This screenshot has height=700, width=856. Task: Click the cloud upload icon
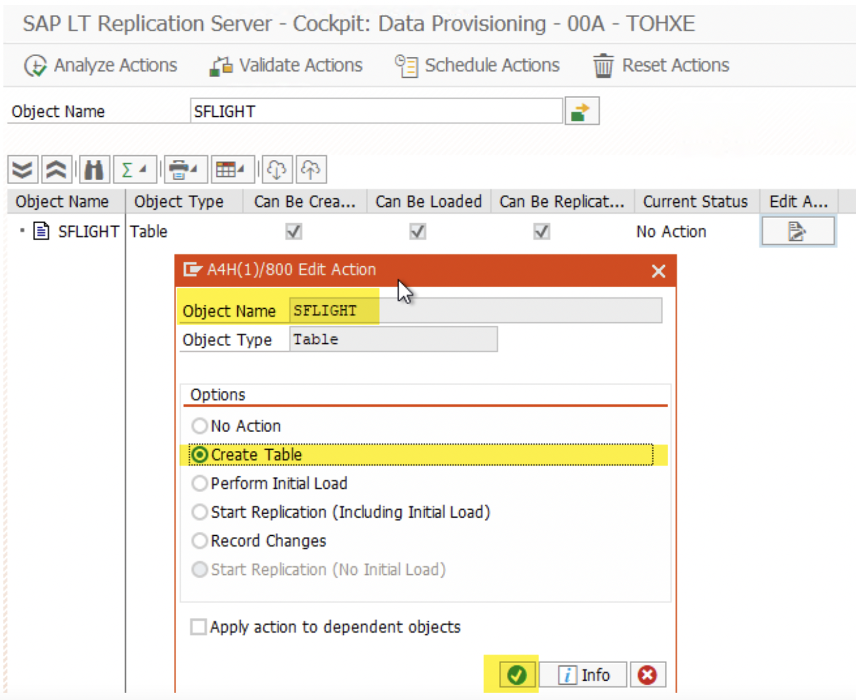point(311,169)
